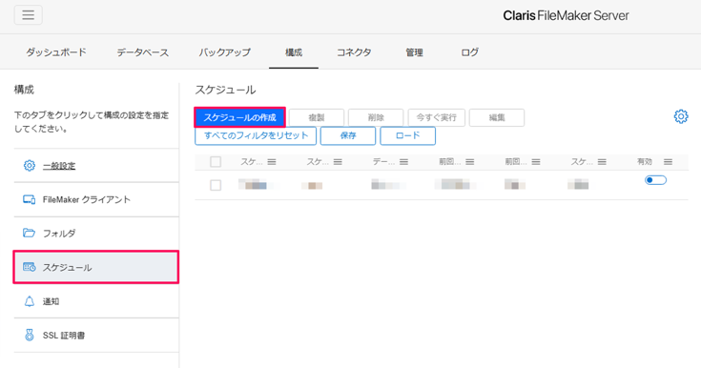This screenshot has width=701, height=368.
Task: Click the 一般設定 gear icon in sidebar
Action: tap(29, 166)
